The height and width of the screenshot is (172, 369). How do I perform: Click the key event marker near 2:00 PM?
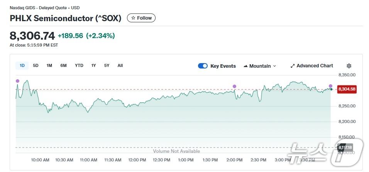[234, 86]
